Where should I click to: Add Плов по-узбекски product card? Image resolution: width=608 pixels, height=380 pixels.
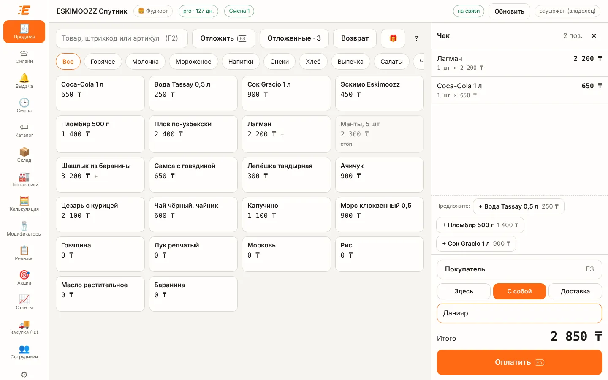(193, 134)
